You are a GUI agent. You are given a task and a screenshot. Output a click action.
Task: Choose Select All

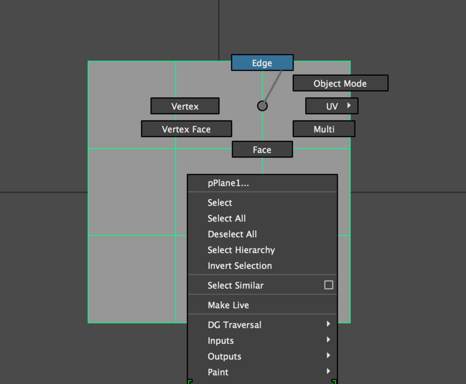click(262, 218)
